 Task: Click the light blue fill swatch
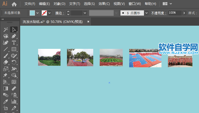[32, 13]
